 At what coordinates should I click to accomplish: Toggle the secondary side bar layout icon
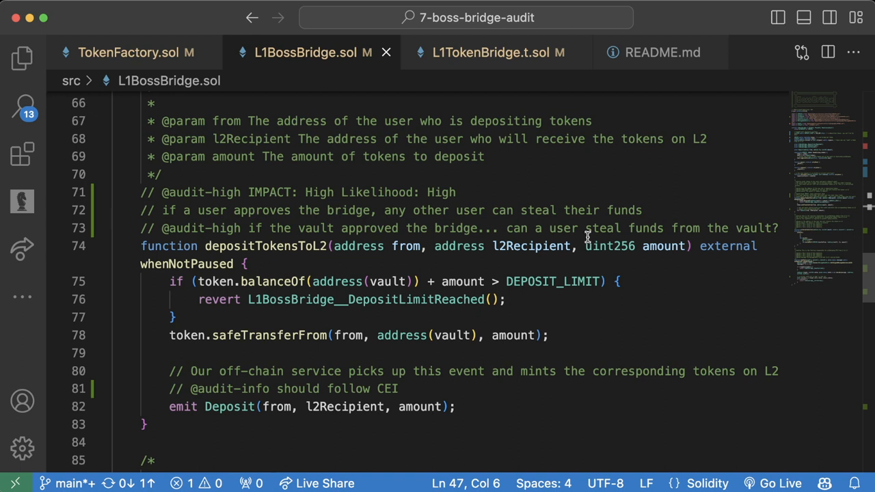coord(830,18)
